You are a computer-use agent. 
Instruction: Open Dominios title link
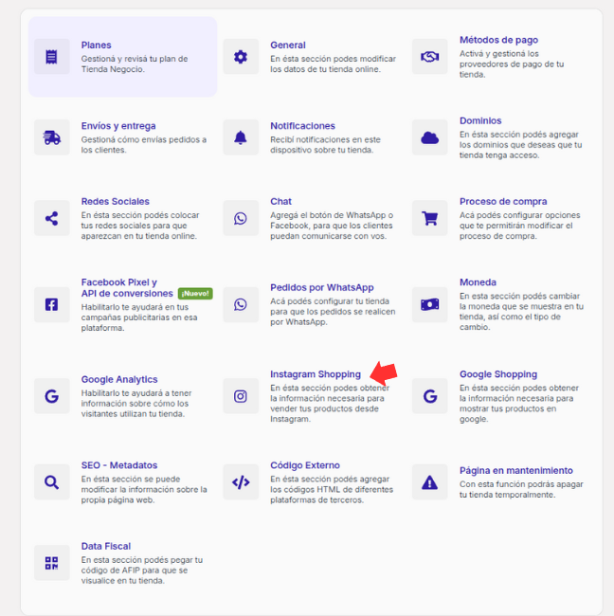480,121
